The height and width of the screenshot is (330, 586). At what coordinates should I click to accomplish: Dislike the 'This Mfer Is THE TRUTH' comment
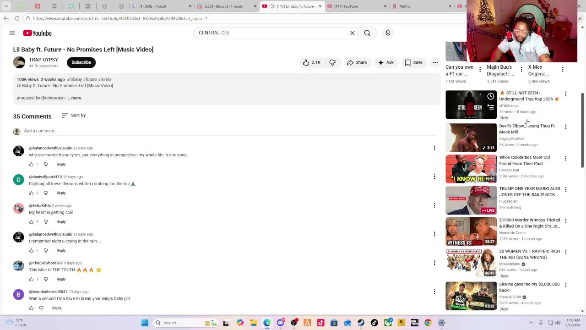point(46,279)
